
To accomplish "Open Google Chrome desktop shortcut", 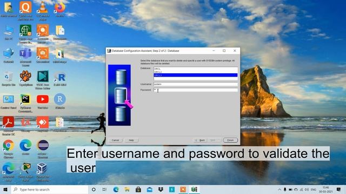I will pyautogui.click(x=9, y=149).
